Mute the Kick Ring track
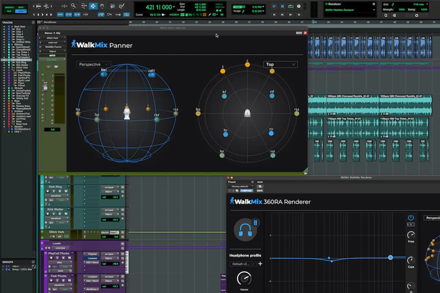Viewport: 440px width, 293px height. 66,191
